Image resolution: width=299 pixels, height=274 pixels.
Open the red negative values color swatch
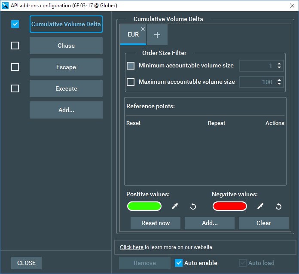tap(229, 206)
